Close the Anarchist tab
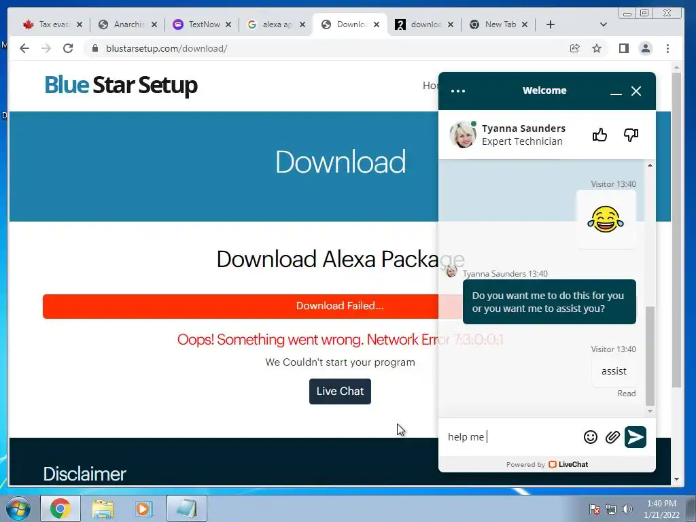The width and height of the screenshot is (696, 522). 154,24
